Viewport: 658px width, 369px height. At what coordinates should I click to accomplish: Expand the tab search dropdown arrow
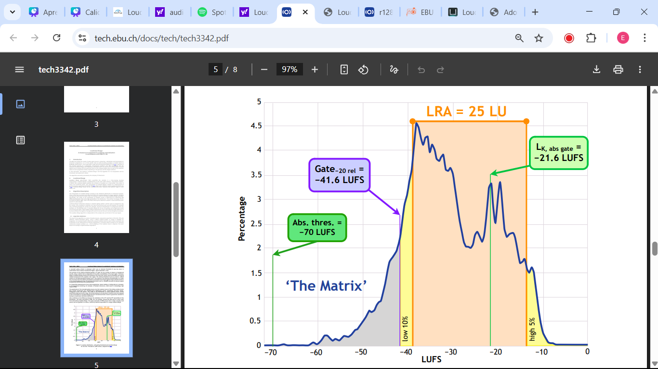pos(12,12)
